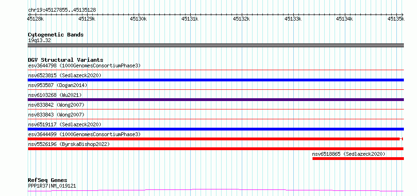Select variant label nsv6103268 (Wu2021)

55,95
